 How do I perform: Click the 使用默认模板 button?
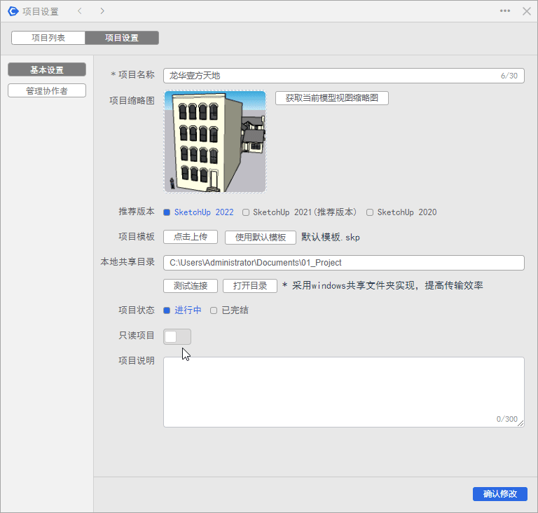pos(261,237)
